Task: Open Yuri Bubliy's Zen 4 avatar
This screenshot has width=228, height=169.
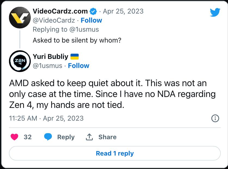Action: click(x=20, y=61)
